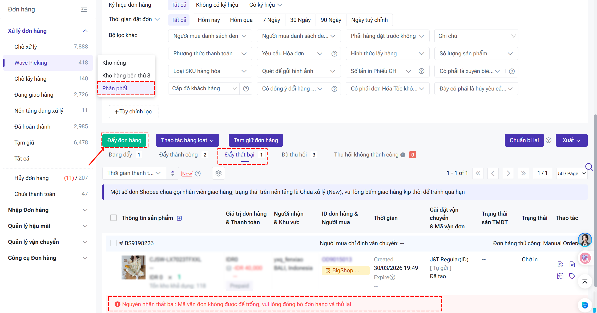Click the green Đẩy đơn hàng button
597x313 pixels.
click(124, 140)
